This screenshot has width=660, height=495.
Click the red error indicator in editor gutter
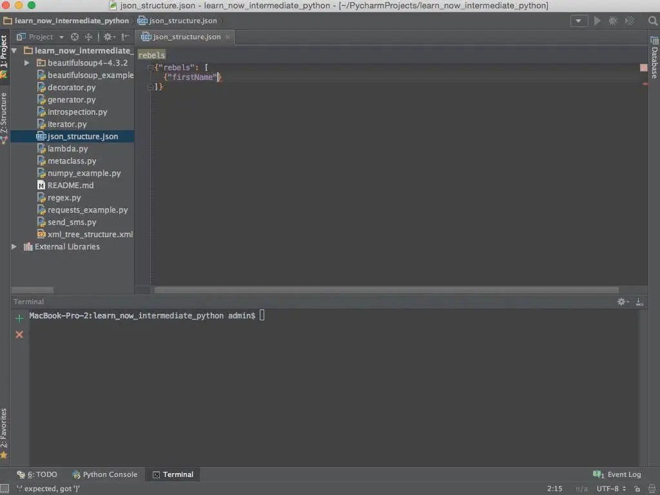click(x=644, y=68)
